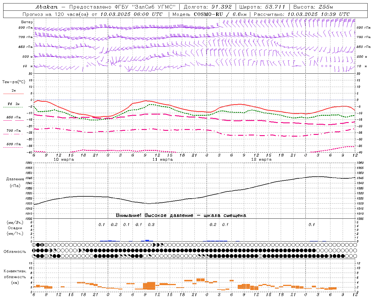Click the left '850 гПа' wind level label
This screenshot has height=297, width=372.
(26, 47)
